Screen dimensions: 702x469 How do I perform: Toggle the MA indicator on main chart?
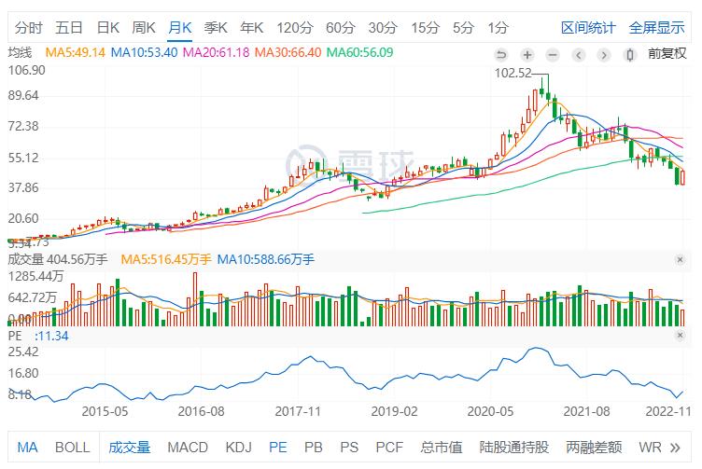27,448
